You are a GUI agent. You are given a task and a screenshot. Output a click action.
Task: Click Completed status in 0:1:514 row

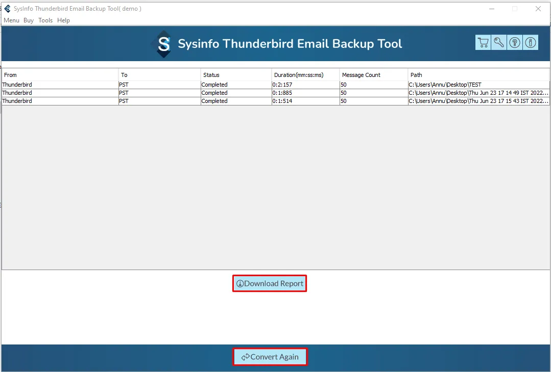pos(236,100)
